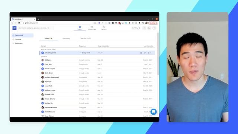Open the Network section in top navigation
The width and height of the screenshot is (238, 134).
(104, 28)
